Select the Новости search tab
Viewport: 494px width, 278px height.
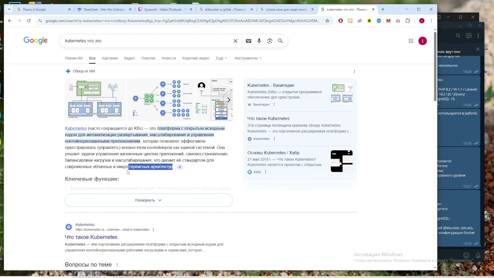click(169, 58)
